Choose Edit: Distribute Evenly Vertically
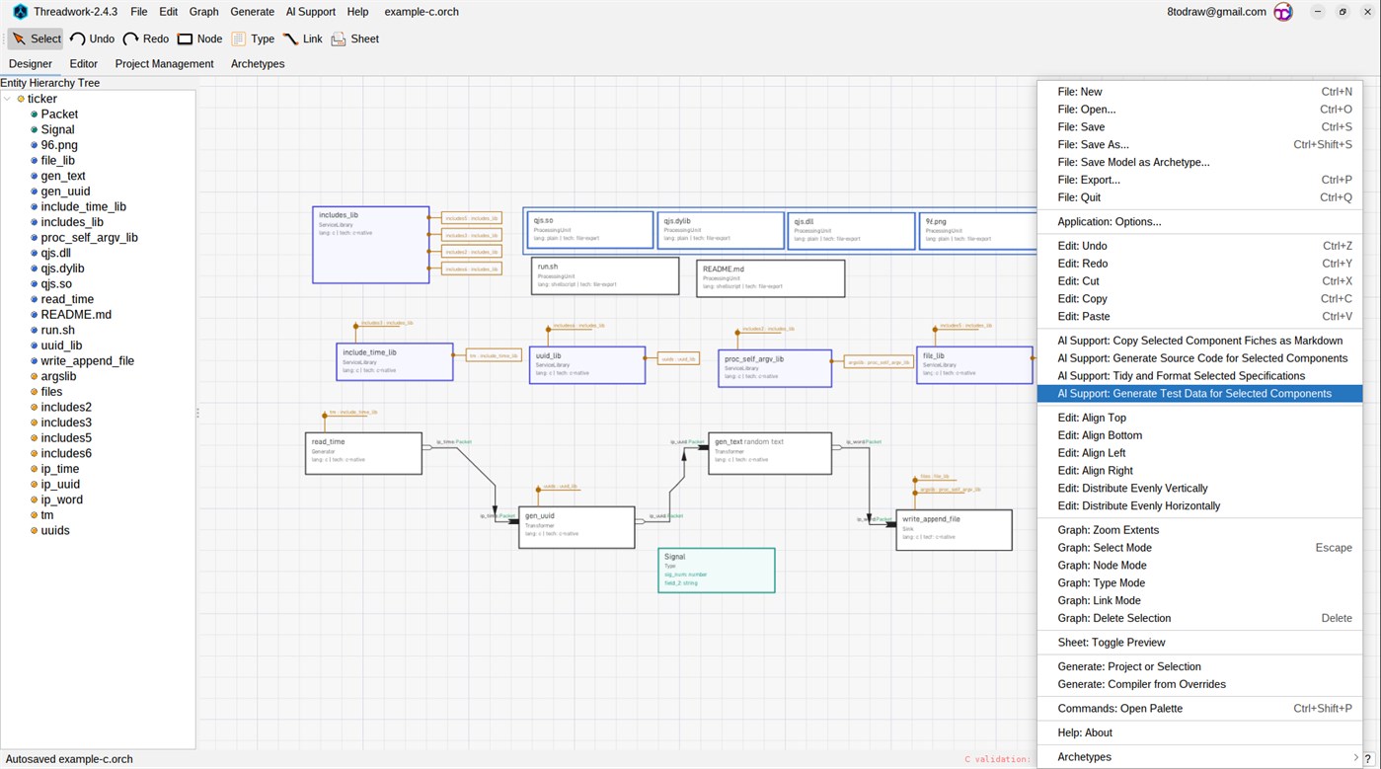 point(1199,489)
